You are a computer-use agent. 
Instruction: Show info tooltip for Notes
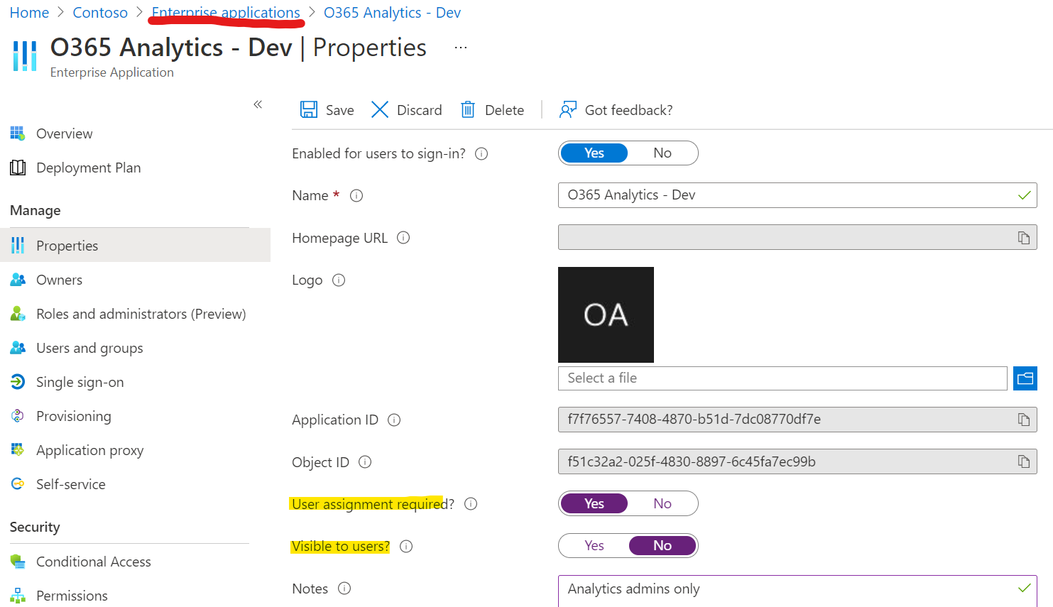coord(344,588)
